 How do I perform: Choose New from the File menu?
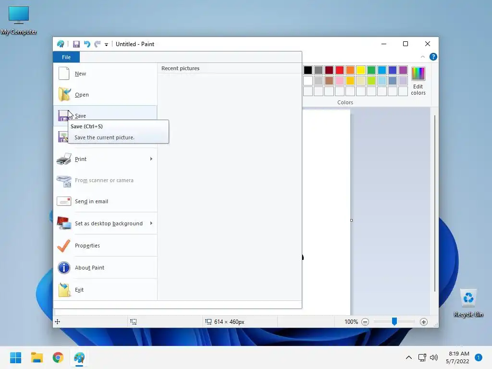[105, 74]
